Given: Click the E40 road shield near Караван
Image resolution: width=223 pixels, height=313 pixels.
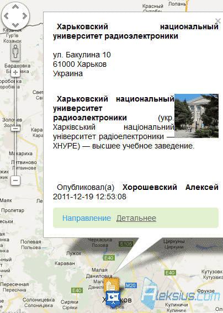Looking at the screenshot, I should pos(109,258).
